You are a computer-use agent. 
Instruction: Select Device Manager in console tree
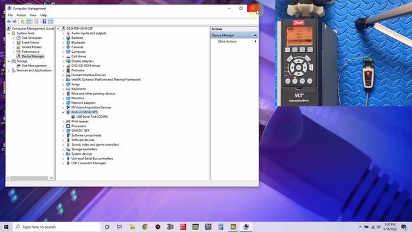tap(33, 57)
